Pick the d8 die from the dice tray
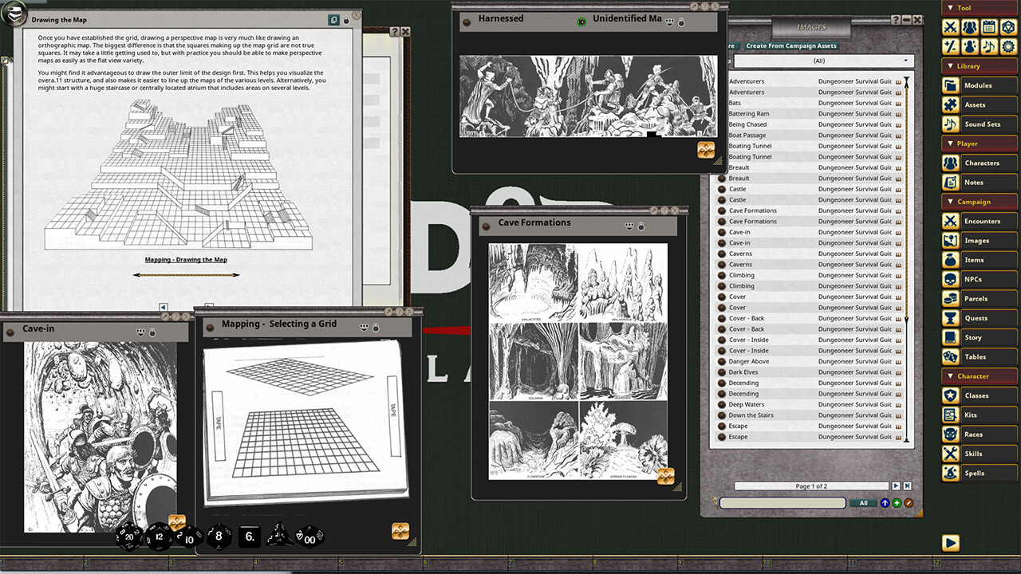This screenshot has width=1021, height=574. coord(219,537)
